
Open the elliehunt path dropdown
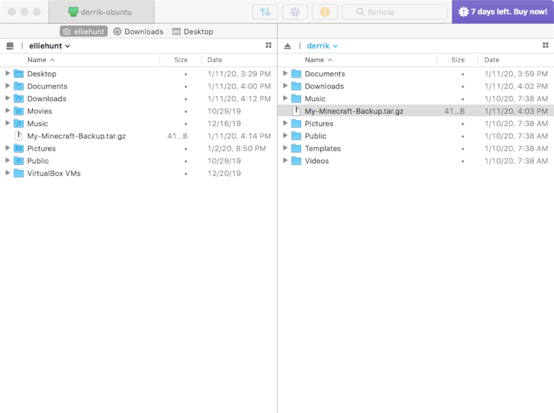point(49,46)
